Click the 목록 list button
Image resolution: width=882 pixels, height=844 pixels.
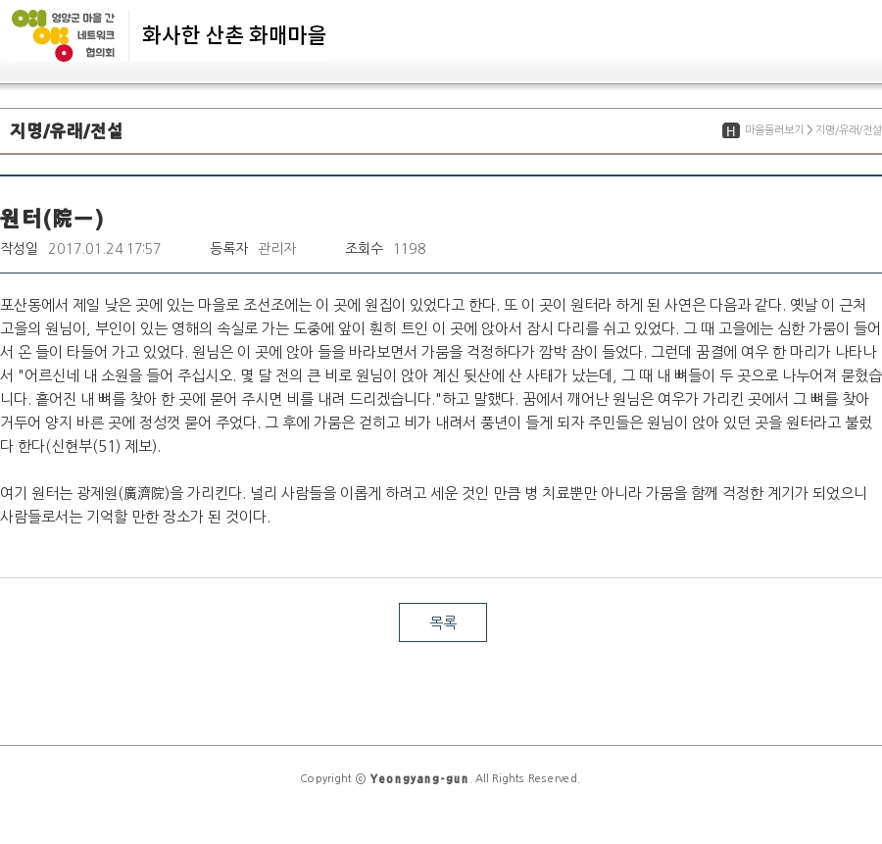coord(443,622)
